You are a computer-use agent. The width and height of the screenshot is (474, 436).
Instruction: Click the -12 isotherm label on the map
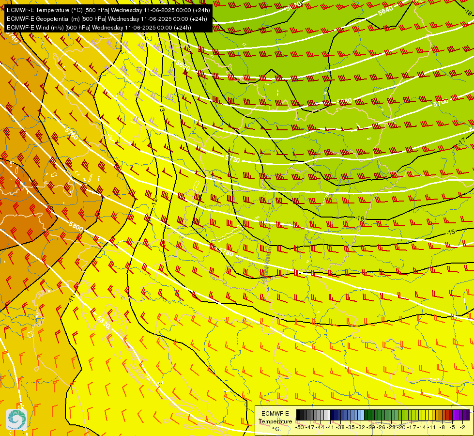(154, 202)
